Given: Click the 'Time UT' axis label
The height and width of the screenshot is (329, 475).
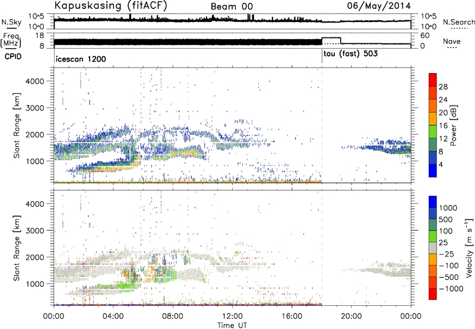Looking at the screenshot, I should coord(232,325).
